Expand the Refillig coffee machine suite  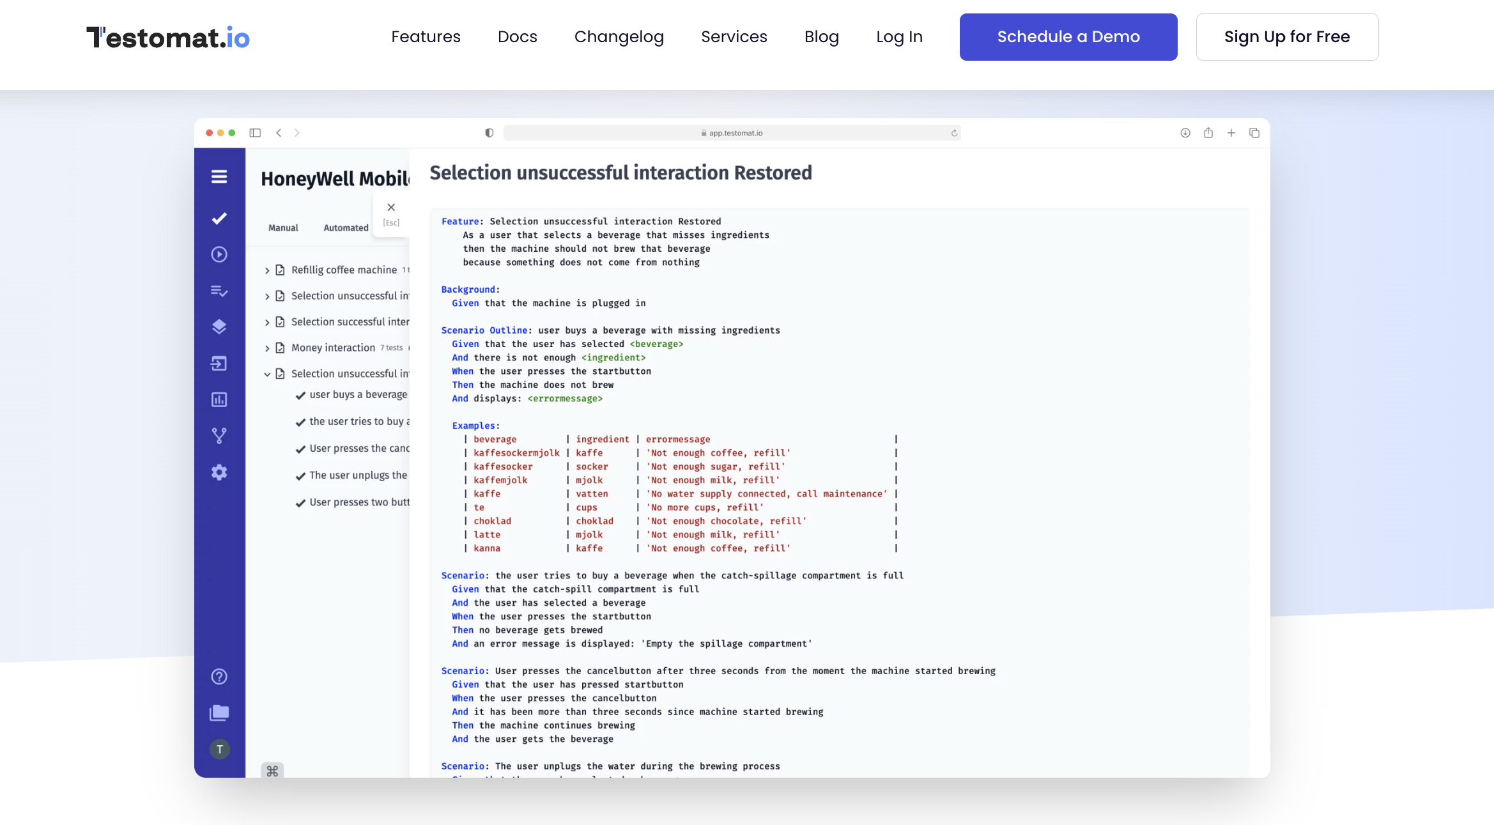[x=267, y=270]
